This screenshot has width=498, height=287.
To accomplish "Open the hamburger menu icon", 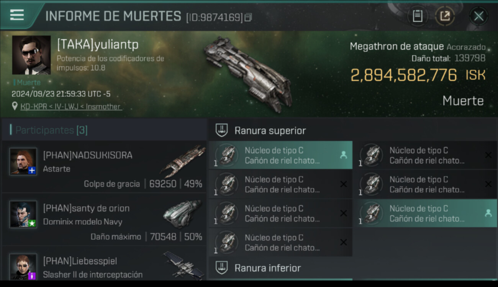I will tap(17, 15).
